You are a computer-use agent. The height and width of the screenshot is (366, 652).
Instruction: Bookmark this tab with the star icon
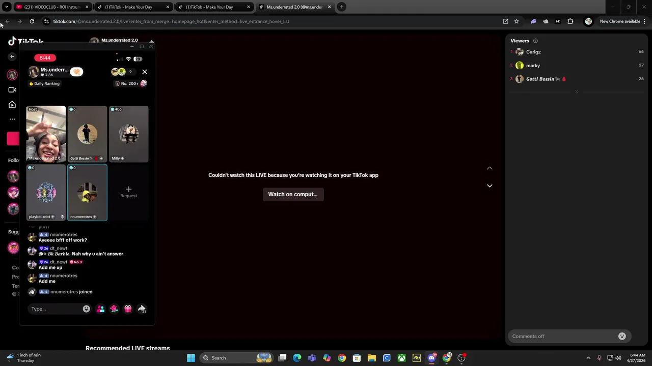tap(517, 21)
